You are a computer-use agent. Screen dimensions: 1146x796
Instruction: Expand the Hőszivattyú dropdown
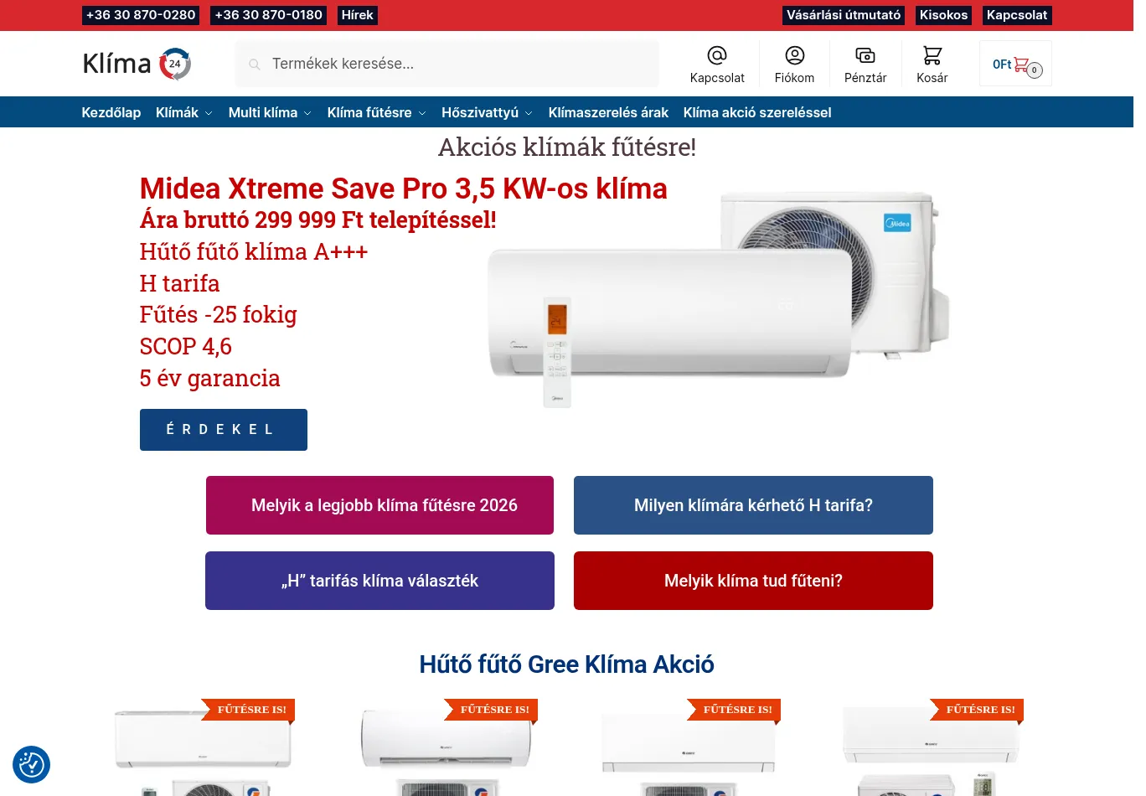487,112
